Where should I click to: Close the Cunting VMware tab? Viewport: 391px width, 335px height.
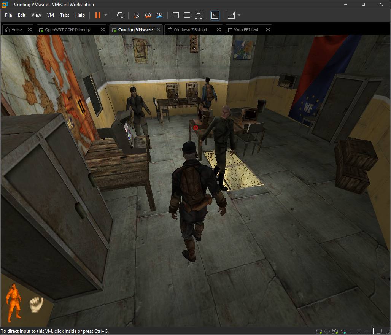coord(158,29)
